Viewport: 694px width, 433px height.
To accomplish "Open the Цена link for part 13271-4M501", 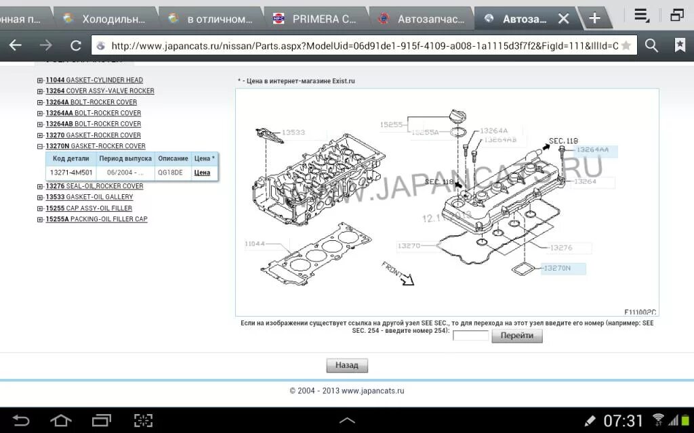I will click(x=202, y=173).
